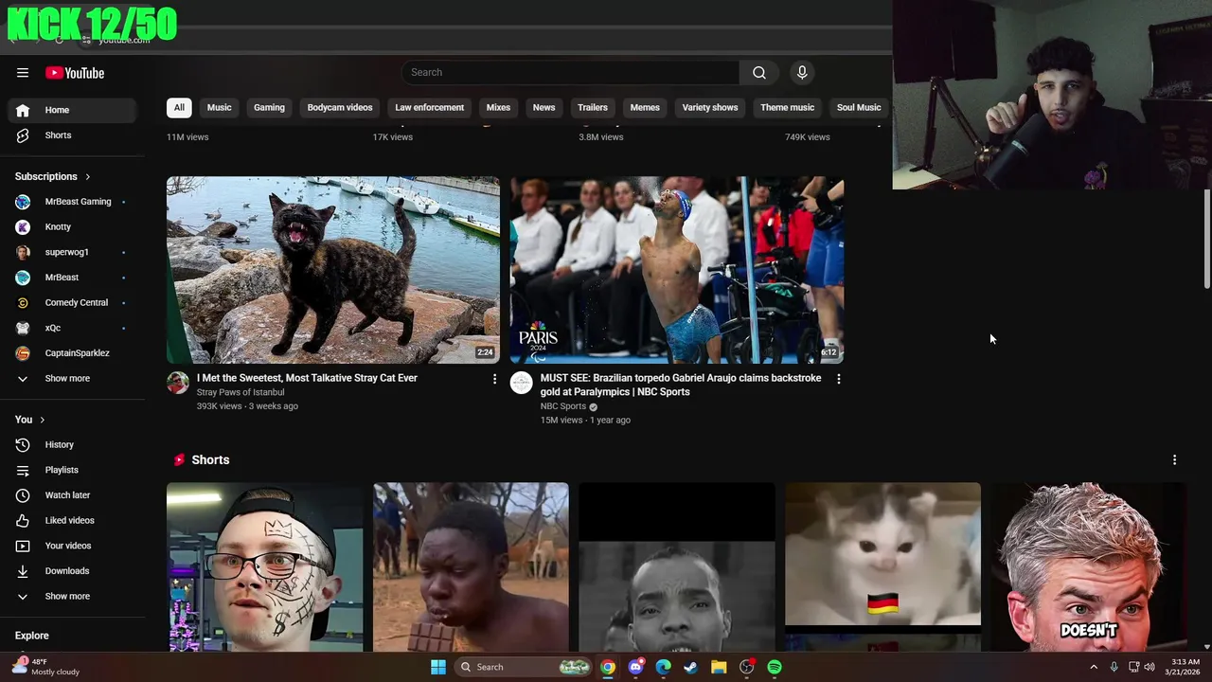Open xQc channel subscription
This screenshot has height=682, width=1212.
click(72, 328)
